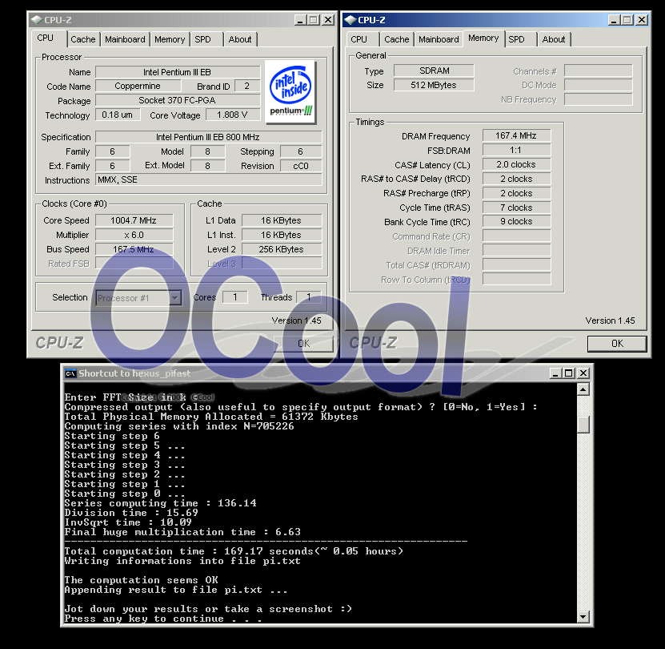Click Cycle Time (tRAS) value '7 clocks'
This screenshot has height=649, width=665.
click(x=517, y=208)
